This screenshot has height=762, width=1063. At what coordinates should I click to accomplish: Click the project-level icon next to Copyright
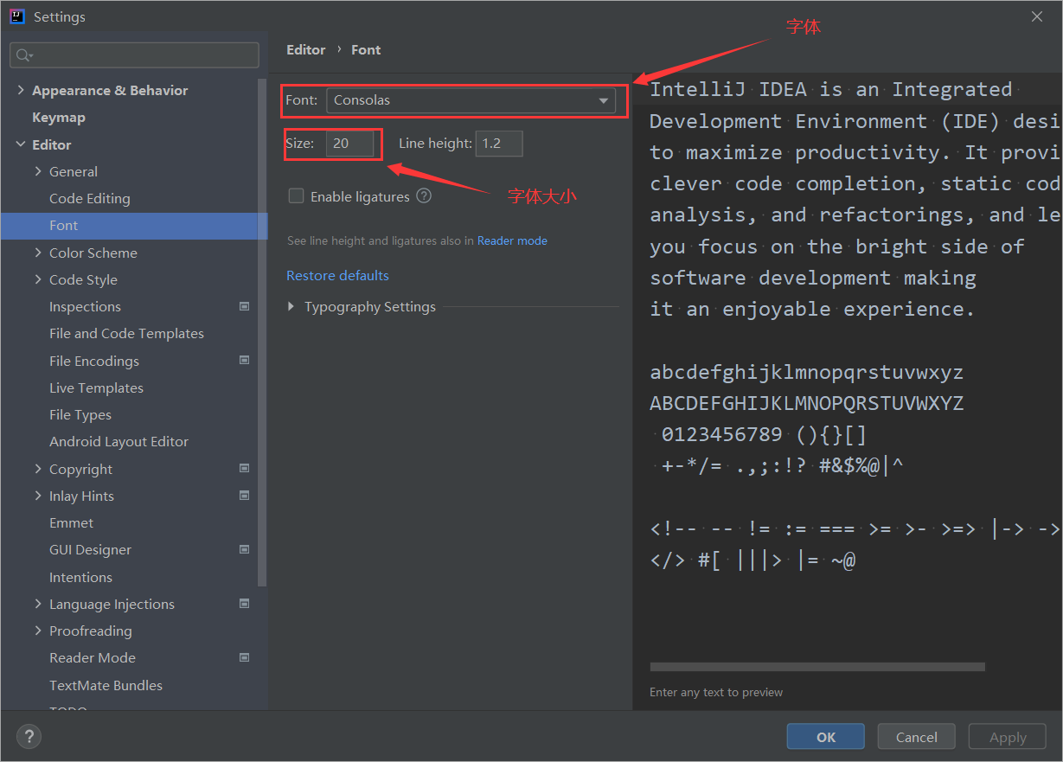(x=245, y=469)
